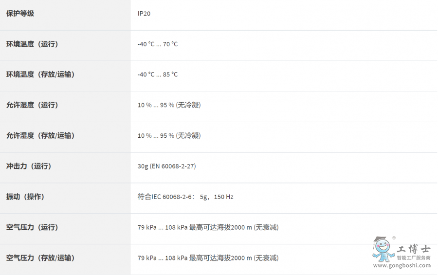Click the www.gongboshi.com watermark URL
Screen dimensions: 438x275
[401, 266]
